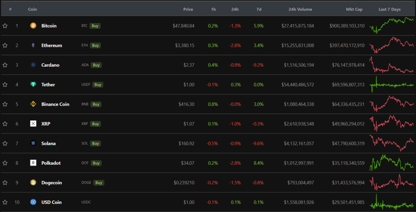Image resolution: width=416 pixels, height=212 pixels.
Task: Toggle the star next to Polkadot
Action: click(5, 163)
